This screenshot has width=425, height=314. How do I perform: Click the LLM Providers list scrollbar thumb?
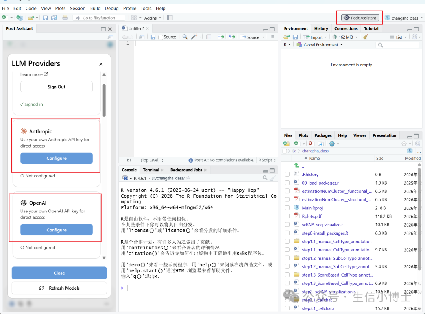[x=104, y=100]
